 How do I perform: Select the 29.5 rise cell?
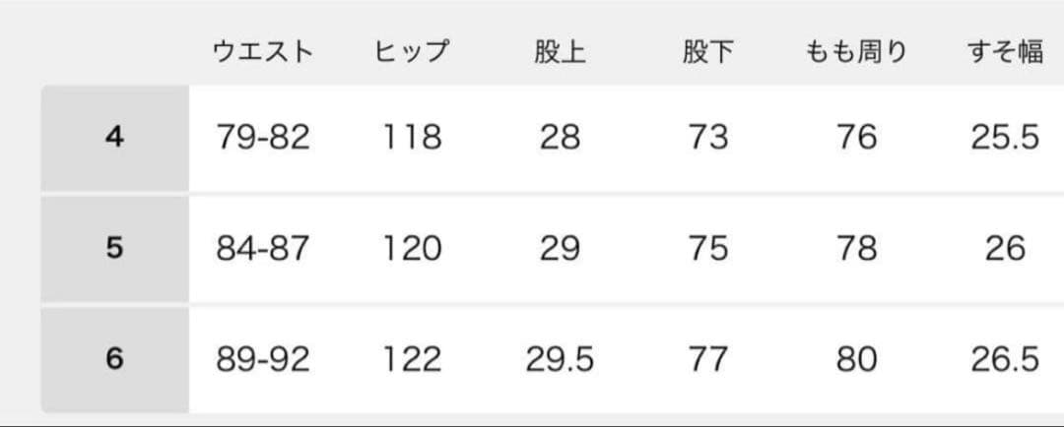coord(560,359)
